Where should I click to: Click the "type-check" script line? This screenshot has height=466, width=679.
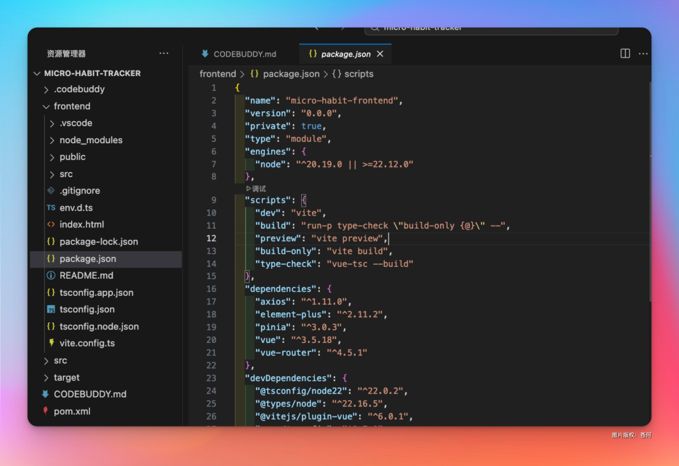pos(334,264)
